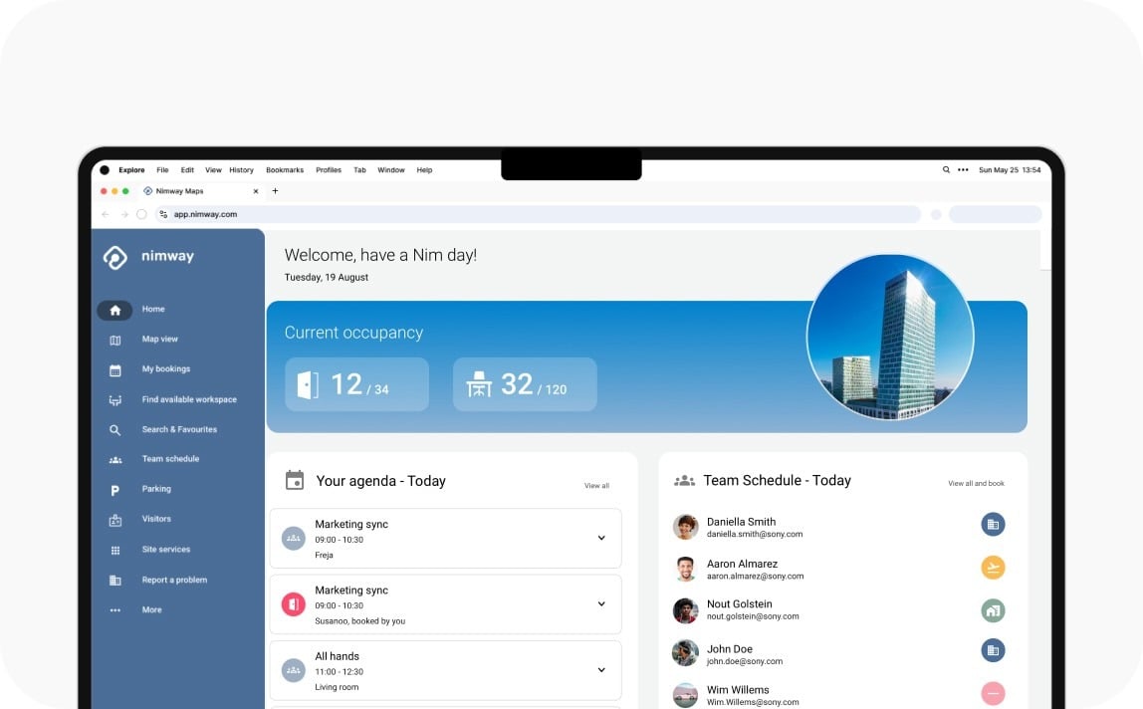Click Nout Golstein's home status icon
The height and width of the screenshot is (709, 1143).
point(992,609)
